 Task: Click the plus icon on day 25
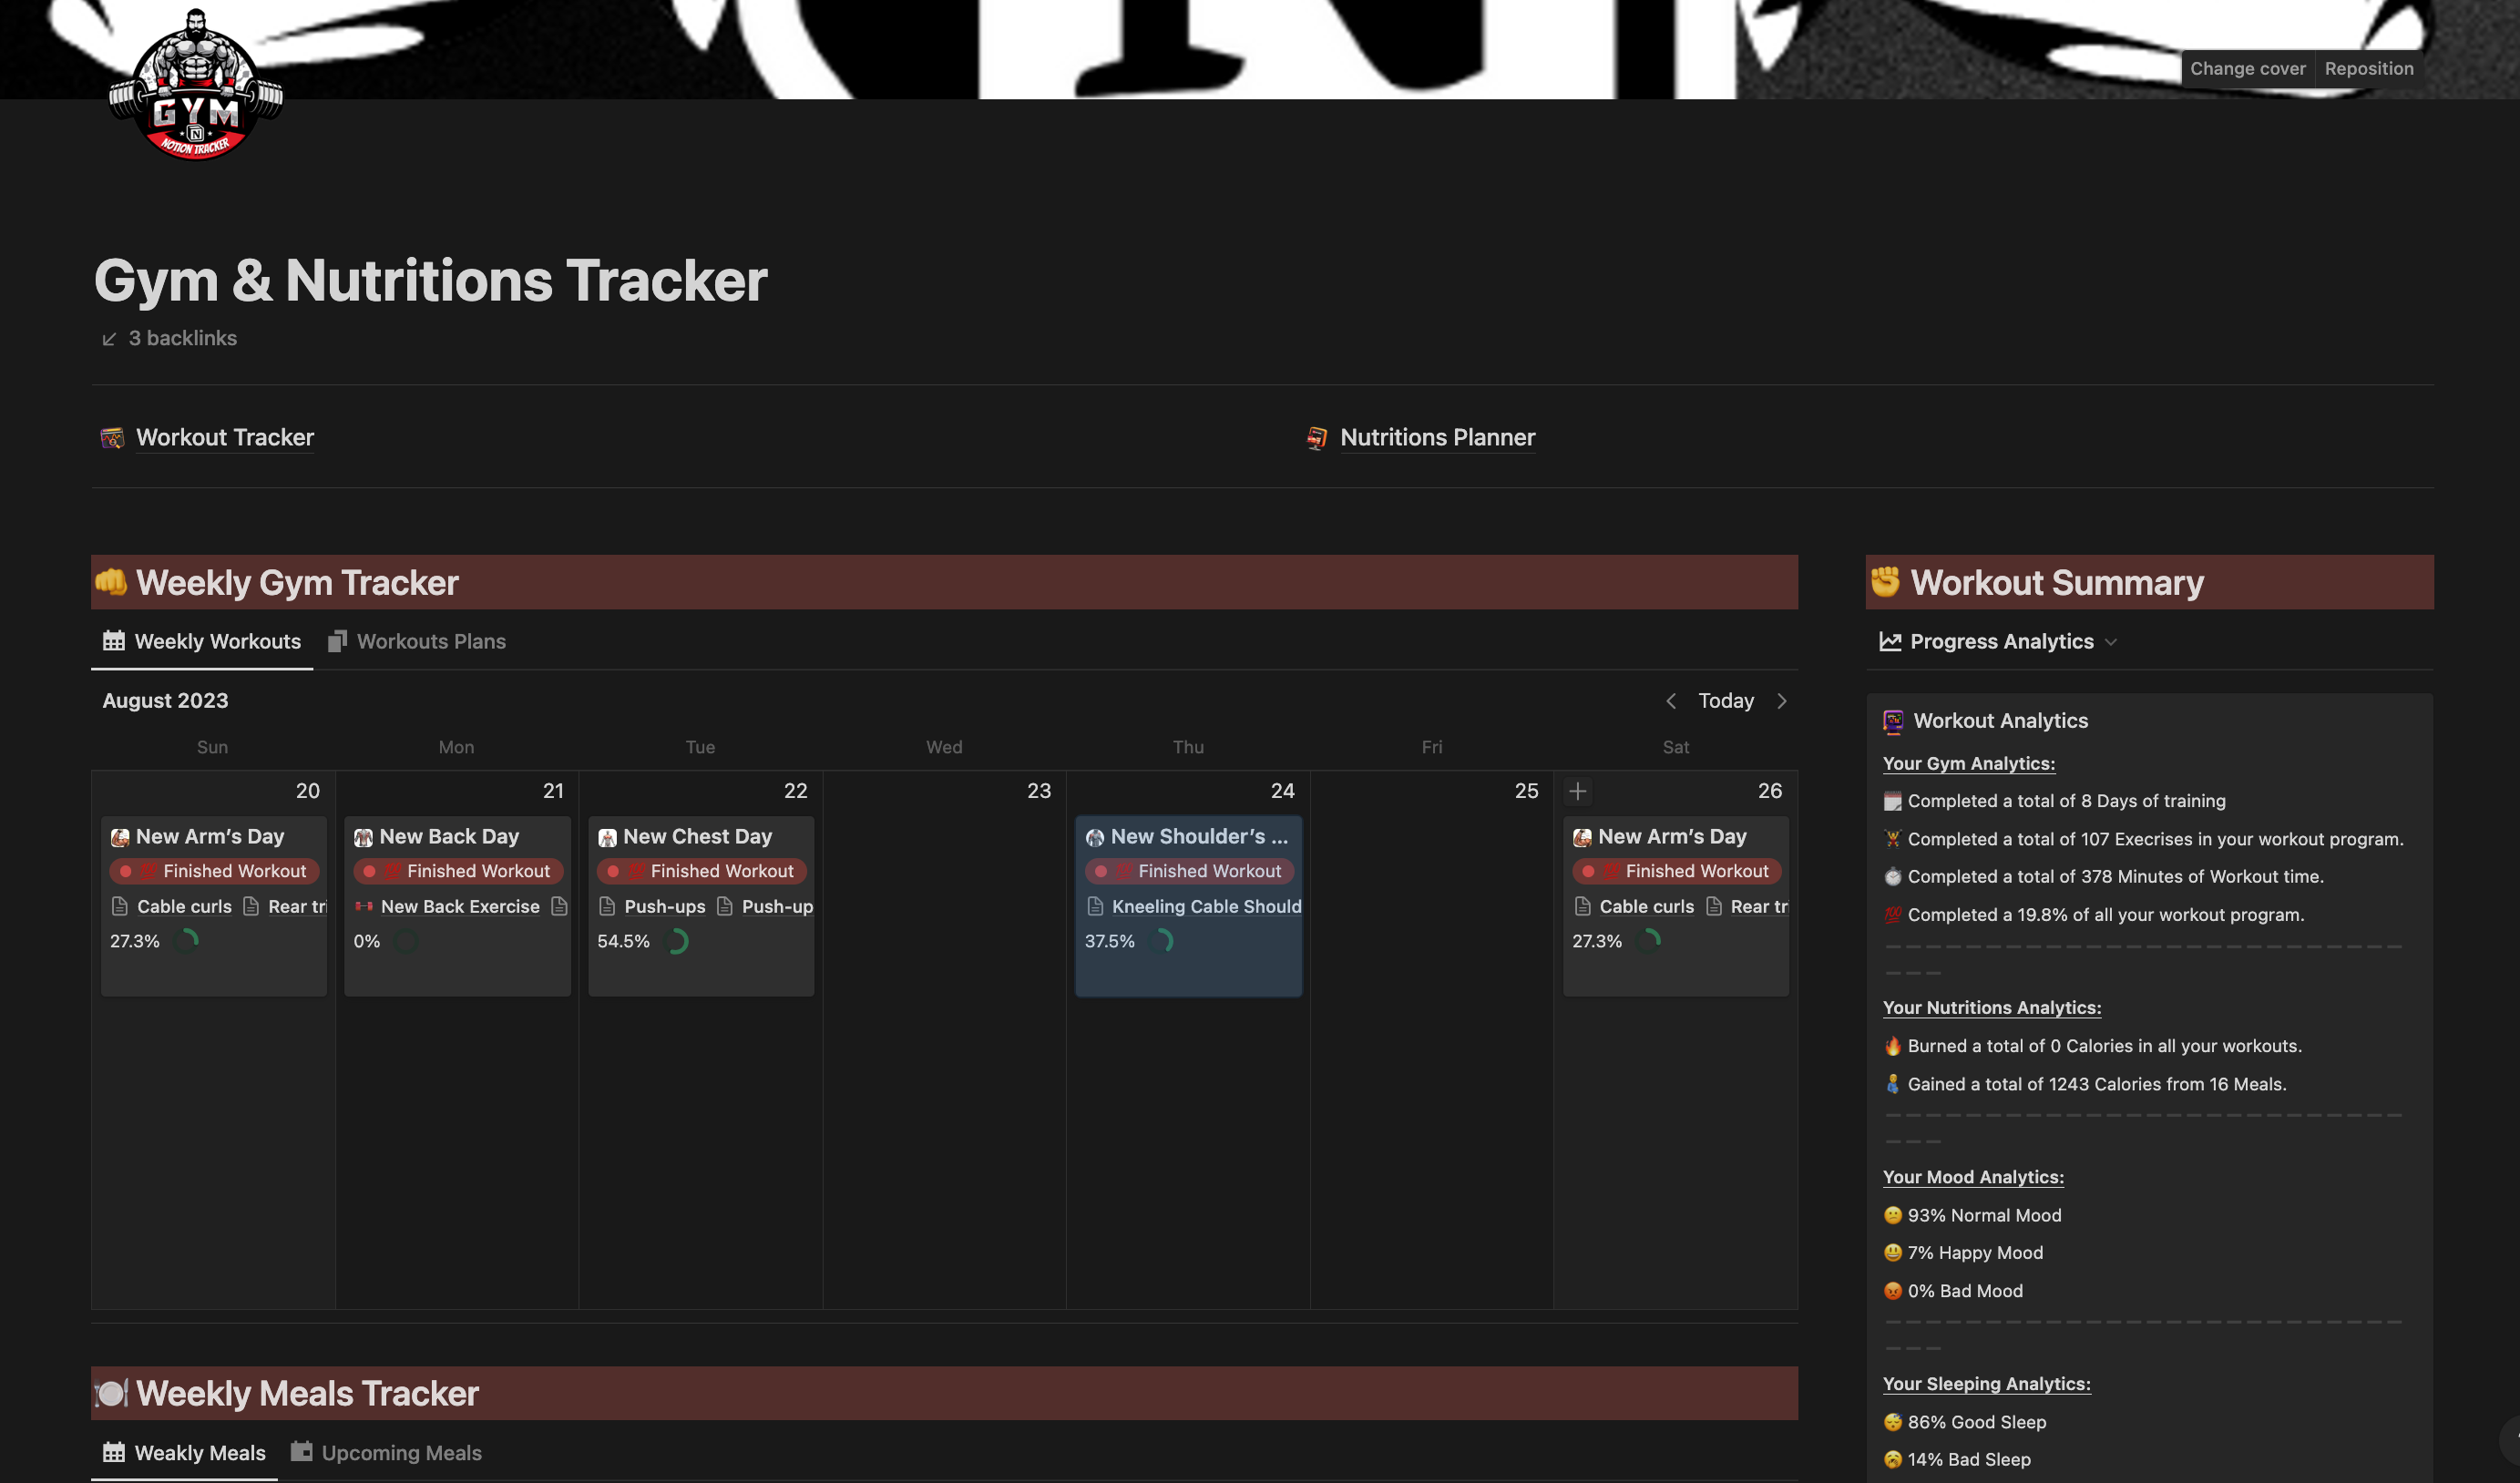click(x=1577, y=791)
